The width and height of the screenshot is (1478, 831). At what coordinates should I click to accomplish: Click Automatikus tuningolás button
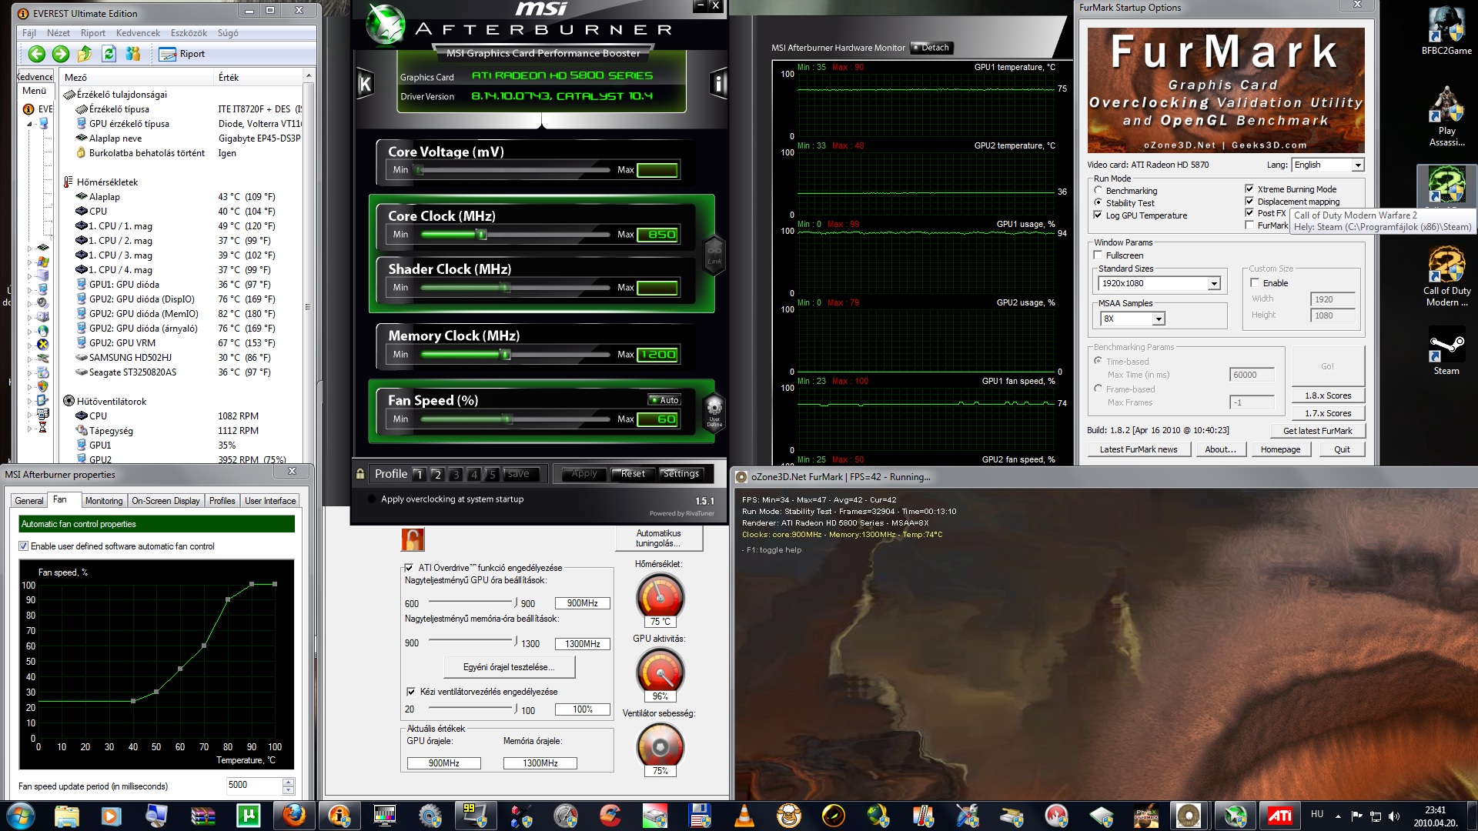[659, 538]
